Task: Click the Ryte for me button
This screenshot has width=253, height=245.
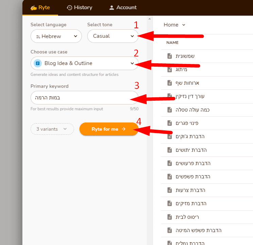Action: [x=109, y=129]
